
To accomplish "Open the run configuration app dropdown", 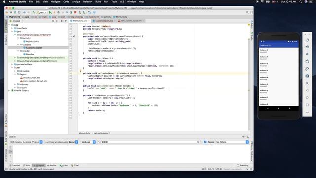I will [42, 12].
